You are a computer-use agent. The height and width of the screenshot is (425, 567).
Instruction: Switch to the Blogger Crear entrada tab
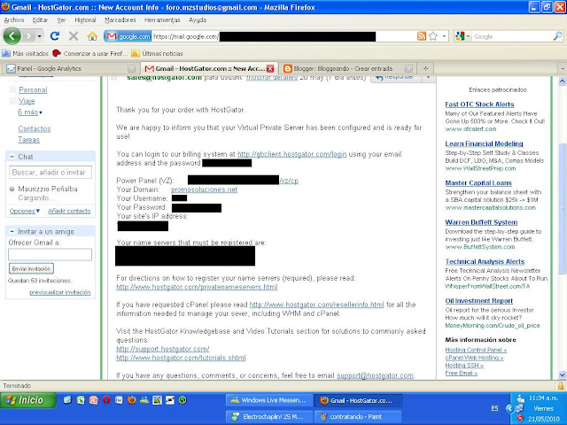point(347,68)
